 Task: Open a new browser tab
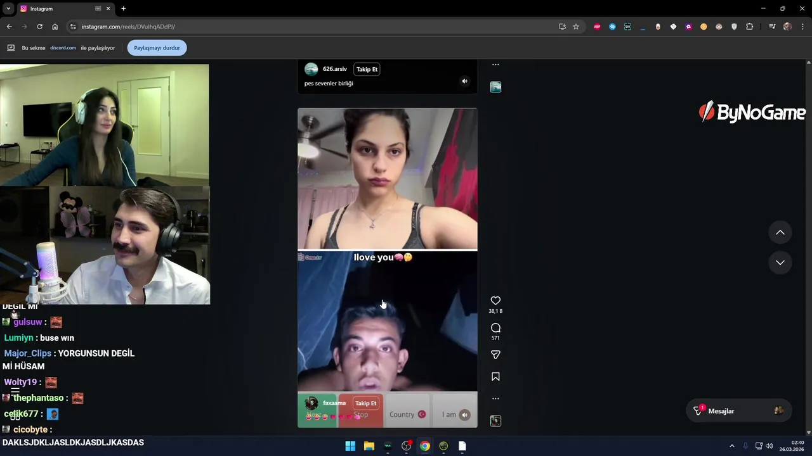click(x=123, y=9)
